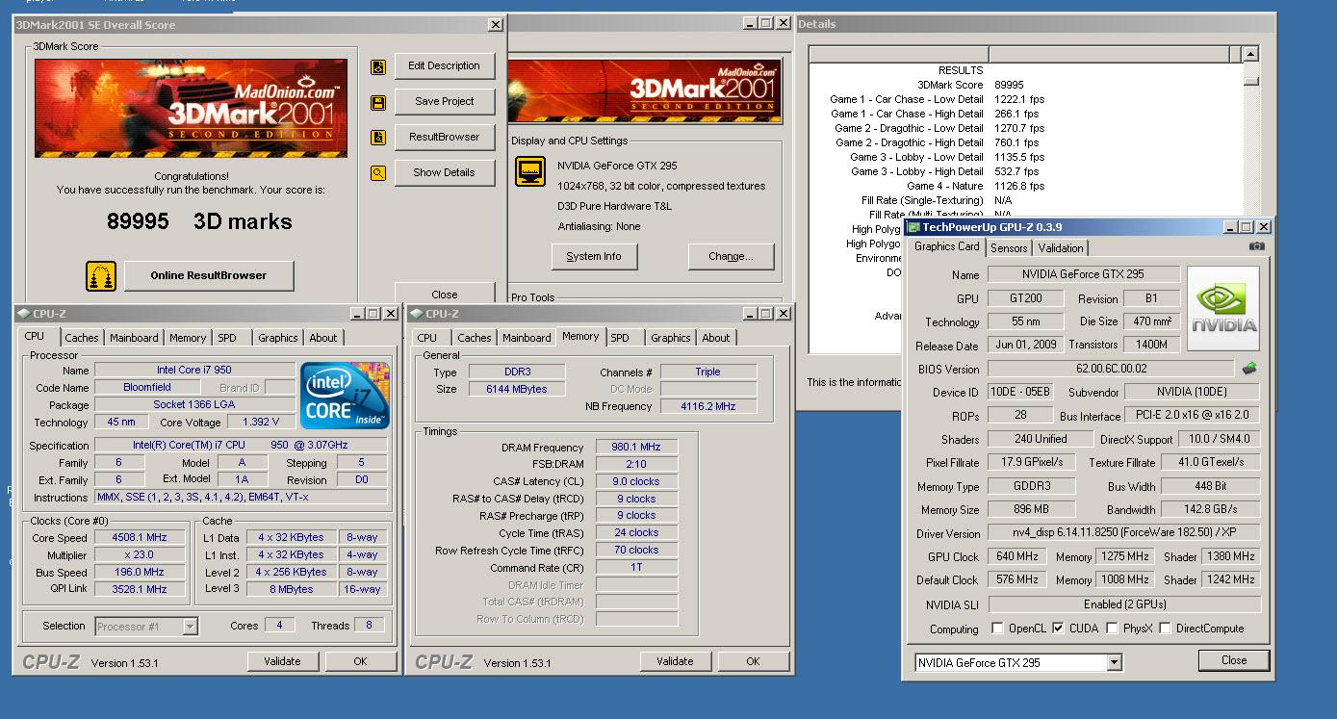Click the Edit Description button
This screenshot has width=1337, height=719.
[444, 66]
